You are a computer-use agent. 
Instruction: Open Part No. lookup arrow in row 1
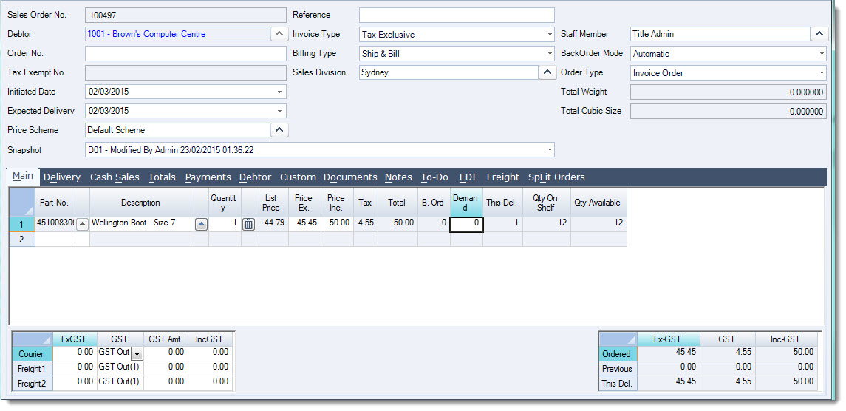[x=82, y=224]
